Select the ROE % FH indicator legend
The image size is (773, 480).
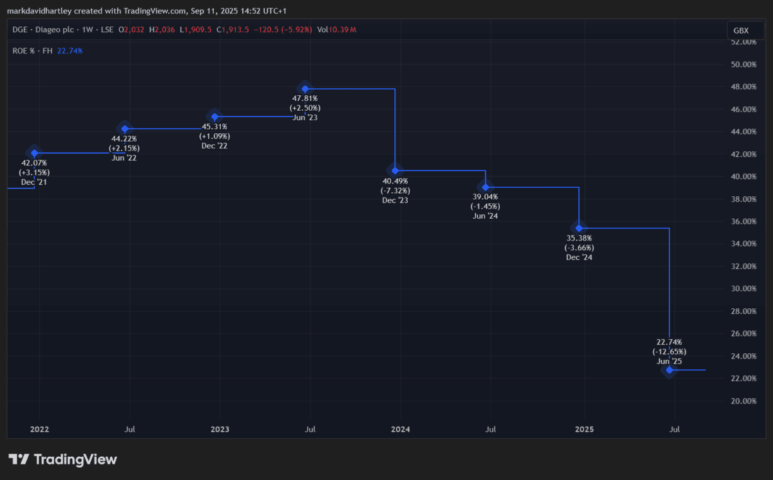pos(32,51)
